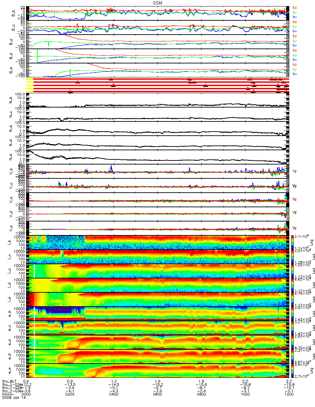Select the thc_Z-GSM row label
Image resolution: width=315 pixels, height=407 pixels.
coord(12,392)
